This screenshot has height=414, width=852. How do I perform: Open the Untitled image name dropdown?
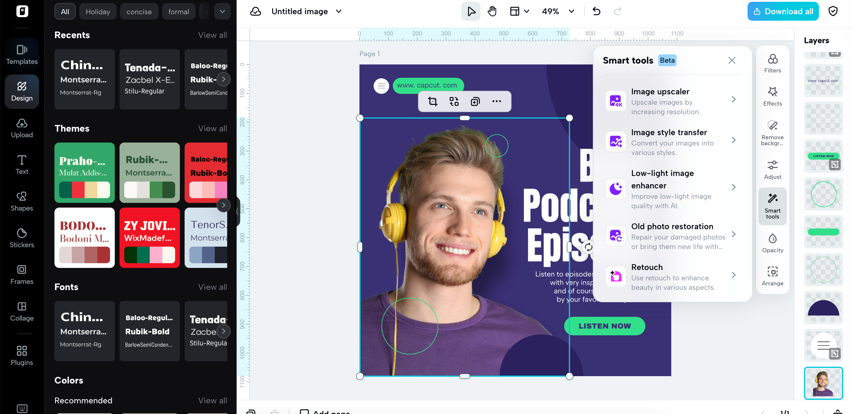(339, 11)
